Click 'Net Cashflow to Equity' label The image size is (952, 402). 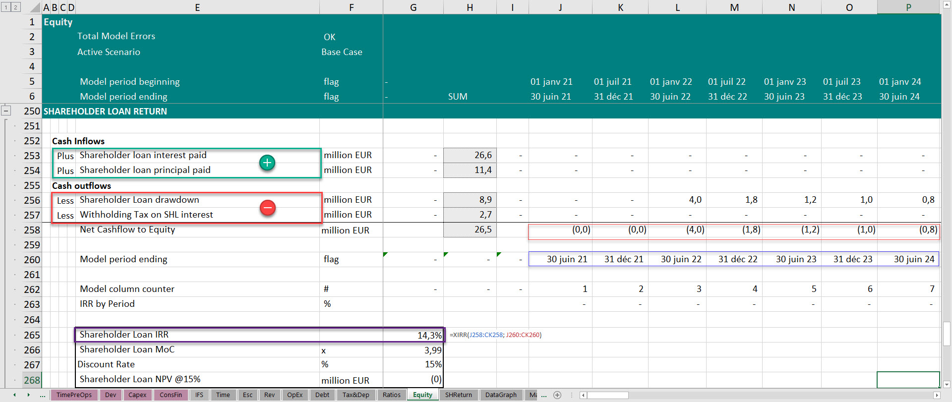[x=127, y=230]
